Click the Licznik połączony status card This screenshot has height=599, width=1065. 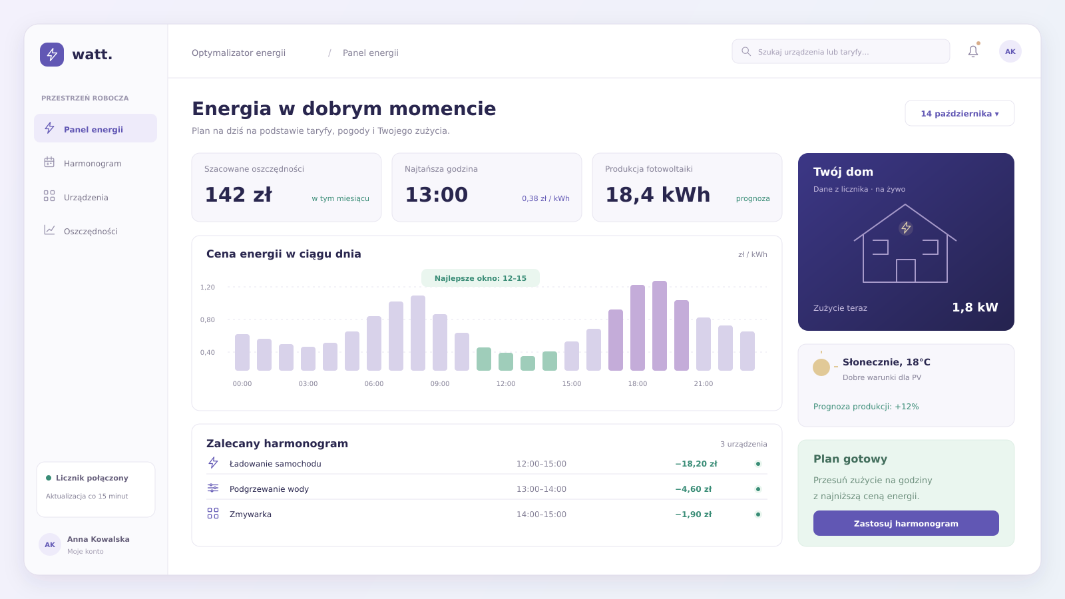point(96,489)
